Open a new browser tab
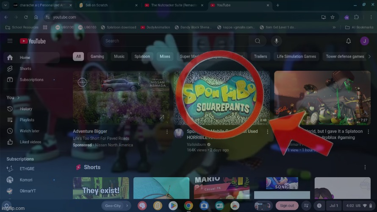Viewport: 377px width, 212px height. 278,5
